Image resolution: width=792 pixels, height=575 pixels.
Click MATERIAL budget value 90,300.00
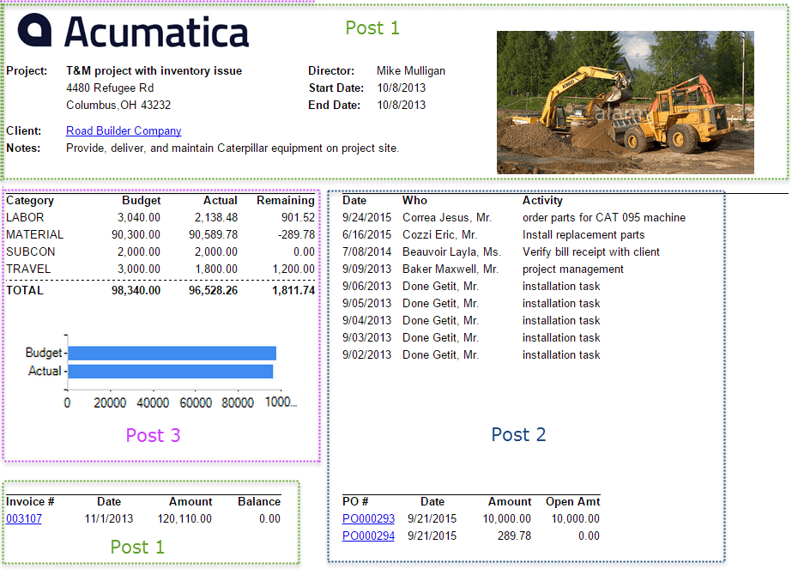[136, 234]
